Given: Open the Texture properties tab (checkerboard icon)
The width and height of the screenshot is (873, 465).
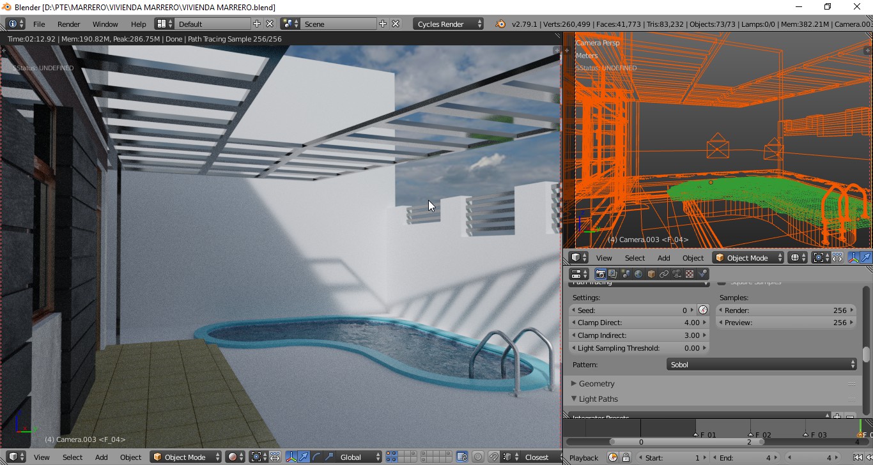Looking at the screenshot, I should pos(690,274).
